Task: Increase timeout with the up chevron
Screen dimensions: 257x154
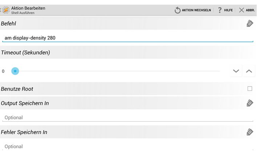Action: tap(249, 71)
